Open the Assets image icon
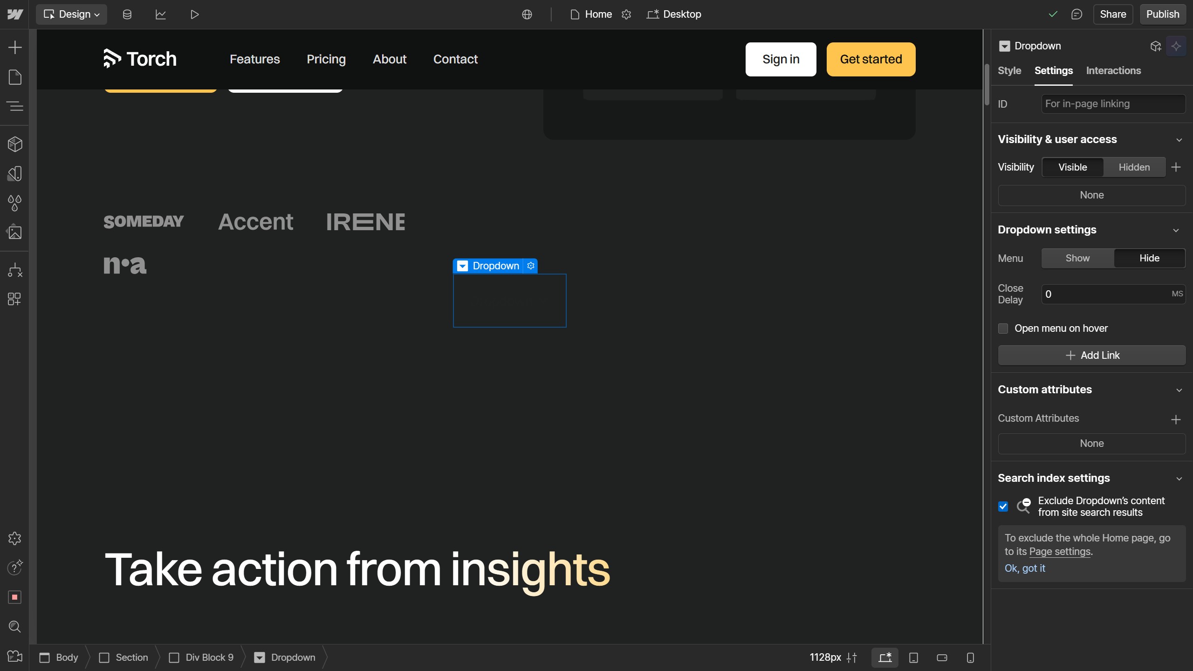Image resolution: width=1193 pixels, height=671 pixels. (x=15, y=232)
